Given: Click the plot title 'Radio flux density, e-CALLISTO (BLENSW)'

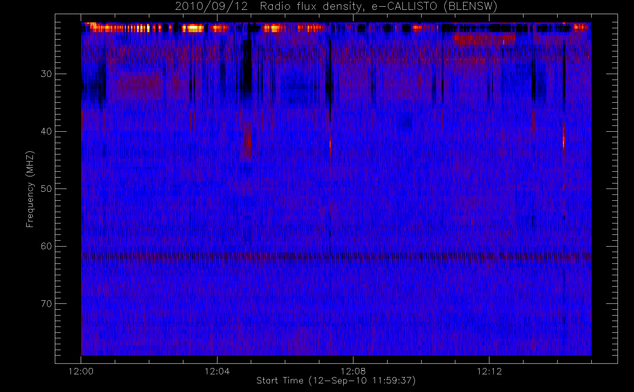Looking at the screenshot, I should tap(379, 7).
